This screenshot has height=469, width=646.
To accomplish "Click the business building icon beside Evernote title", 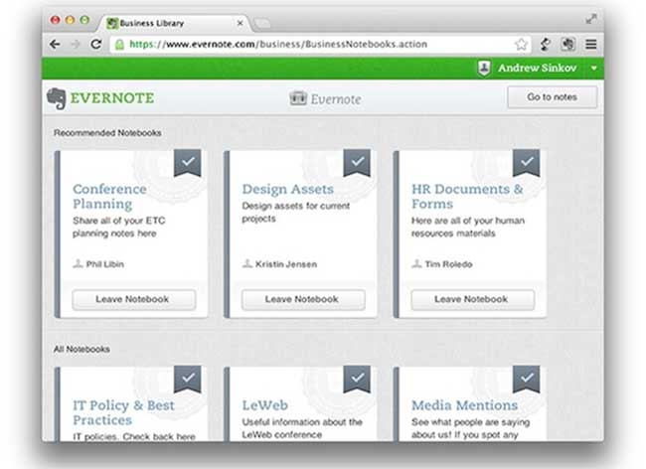I will [298, 98].
